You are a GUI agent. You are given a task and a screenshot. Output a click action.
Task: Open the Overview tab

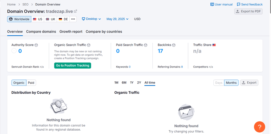pyautogui.click(x=15, y=32)
